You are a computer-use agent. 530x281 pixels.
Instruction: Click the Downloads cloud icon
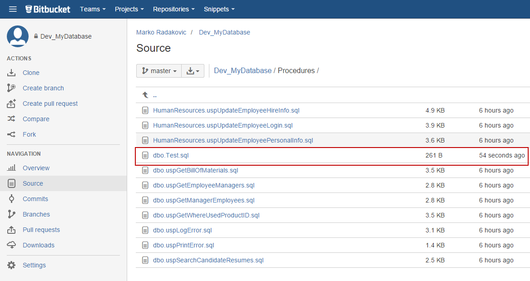click(x=11, y=245)
